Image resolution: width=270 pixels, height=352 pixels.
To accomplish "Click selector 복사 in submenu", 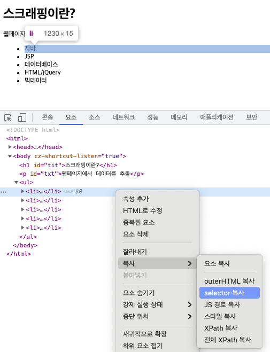I will [229, 293].
